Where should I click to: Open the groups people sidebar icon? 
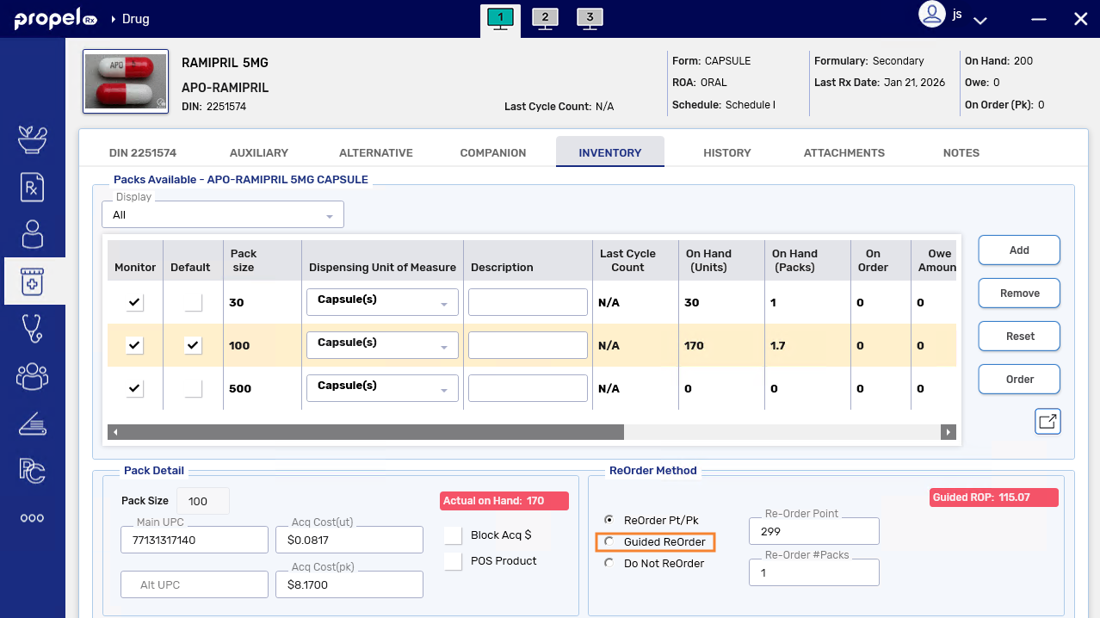click(32, 376)
